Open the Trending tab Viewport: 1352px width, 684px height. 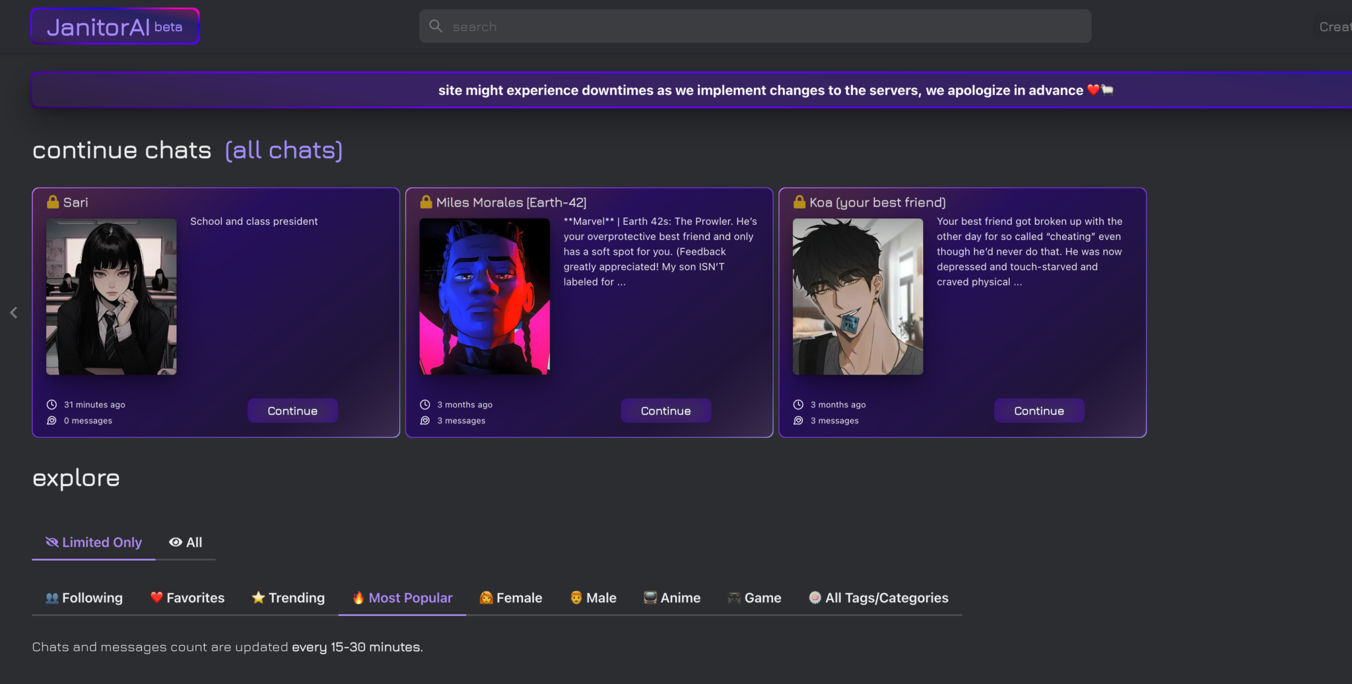288,598
